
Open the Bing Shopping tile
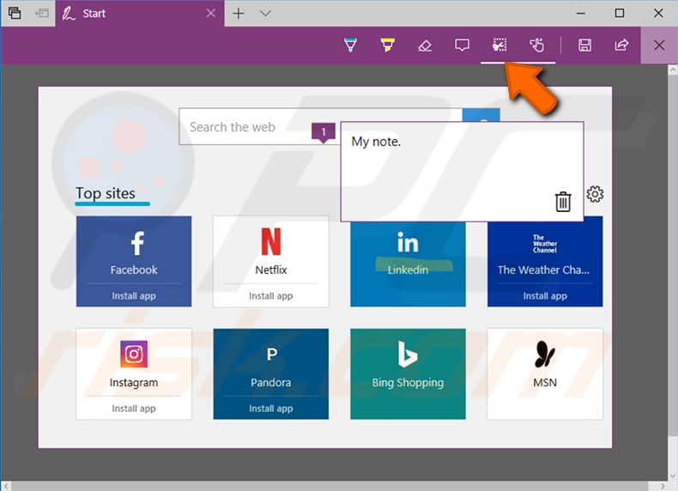(408, 373)
